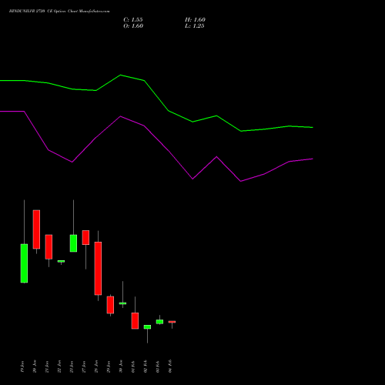Select the high value 'H: 1.60'

pyautogui.click(x=195, y=20)
